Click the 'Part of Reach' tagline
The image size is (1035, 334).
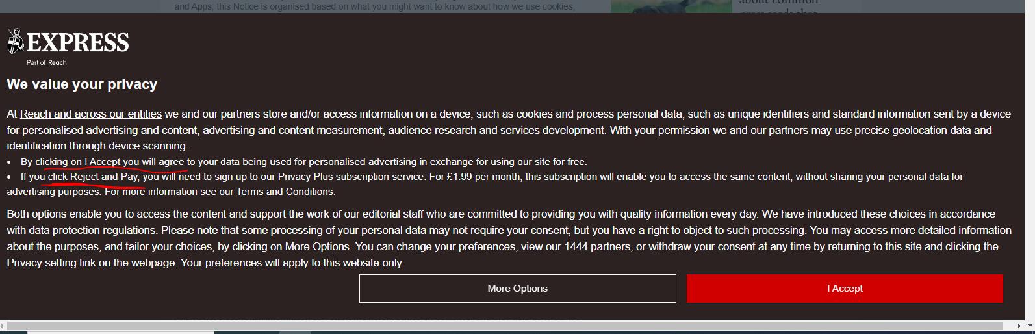pyautogui.click(x=47, y=62)
